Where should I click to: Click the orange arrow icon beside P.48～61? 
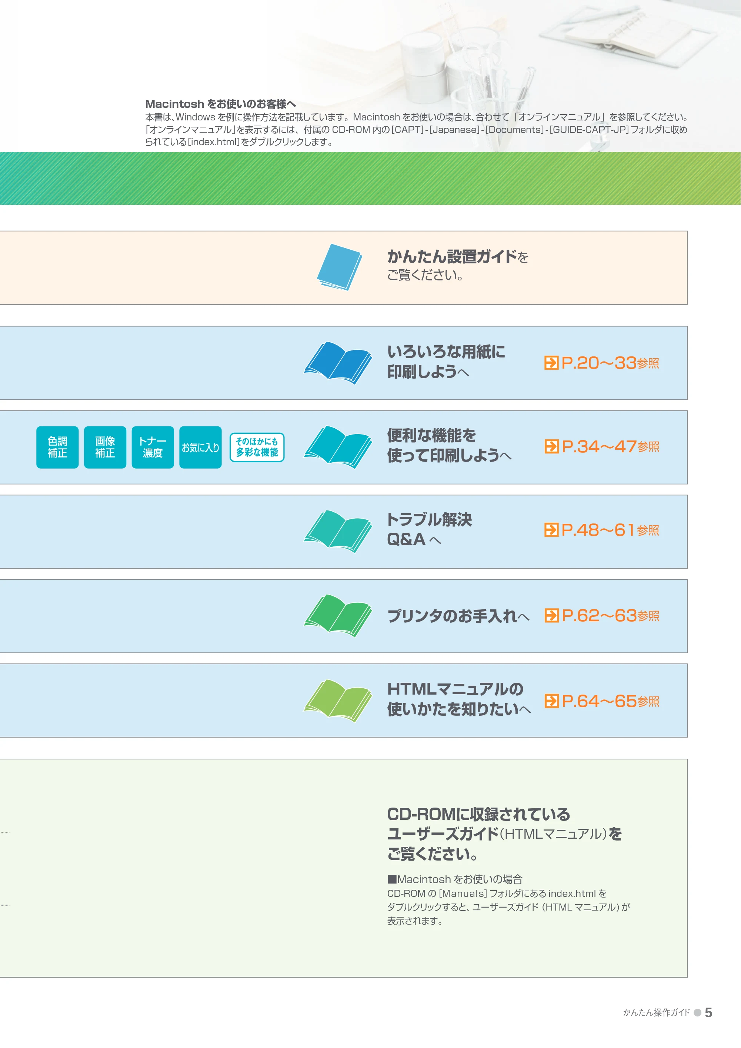click(551, 530)
